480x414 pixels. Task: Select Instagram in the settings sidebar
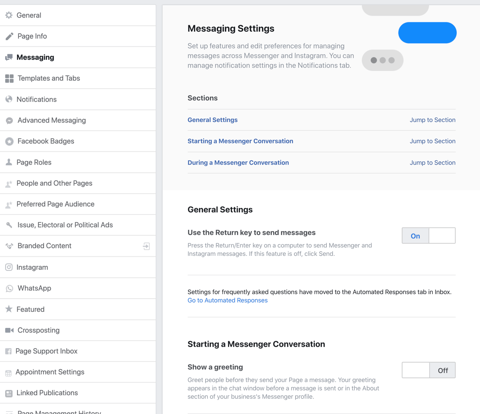click(x=78, y=267)
